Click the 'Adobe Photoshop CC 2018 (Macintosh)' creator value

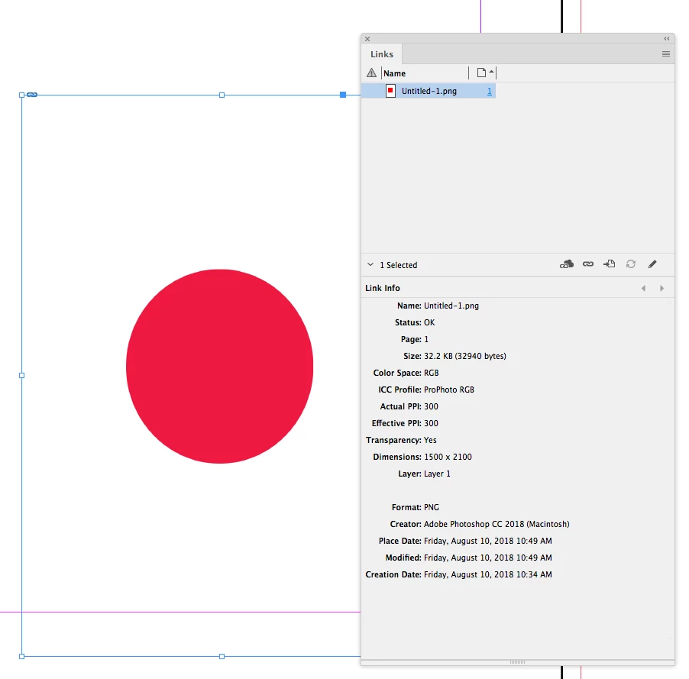(x=497, y=524)
